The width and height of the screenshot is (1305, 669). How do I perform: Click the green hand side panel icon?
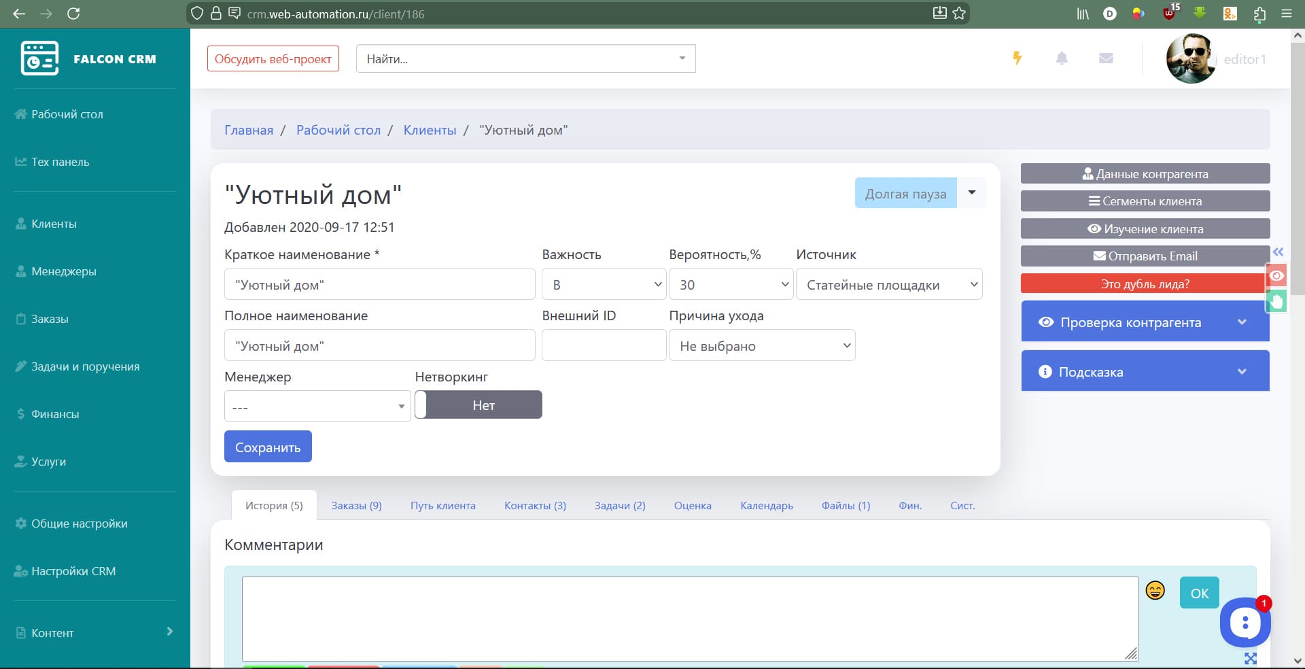[x=1276, y=301]
